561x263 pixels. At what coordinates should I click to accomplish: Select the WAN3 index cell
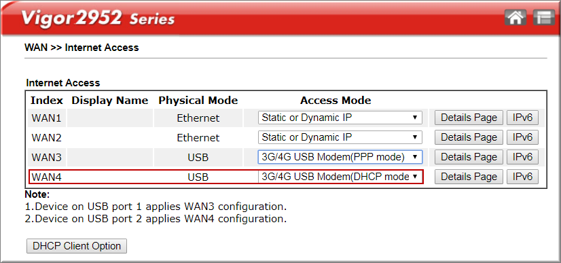46,157
